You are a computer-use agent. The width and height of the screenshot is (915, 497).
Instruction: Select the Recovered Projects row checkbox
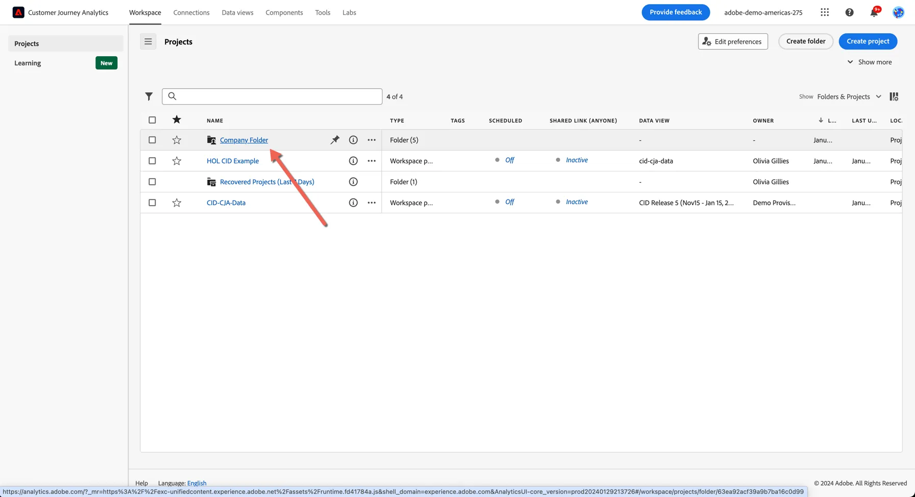point(152,182)
